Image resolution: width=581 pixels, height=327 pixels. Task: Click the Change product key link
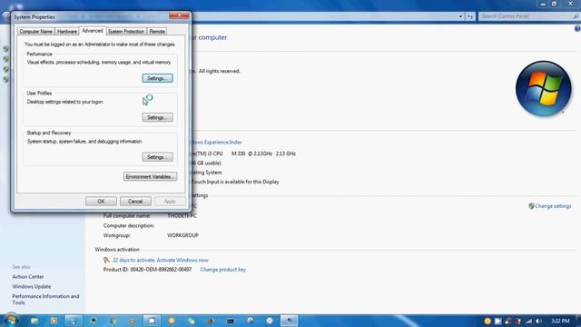[223, 270]
